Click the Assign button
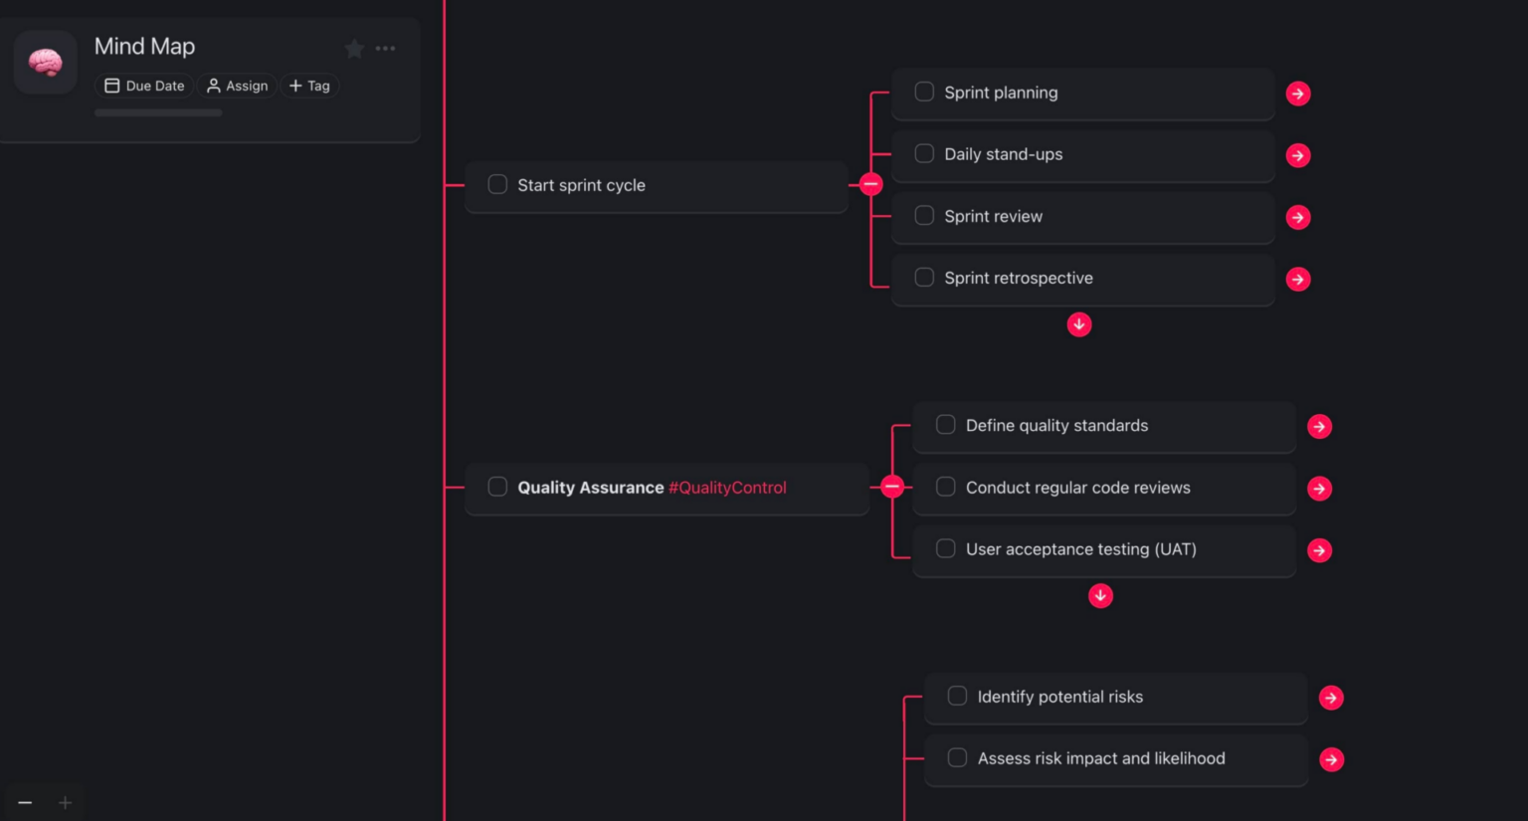1528x821 pixels. [238, 86]
